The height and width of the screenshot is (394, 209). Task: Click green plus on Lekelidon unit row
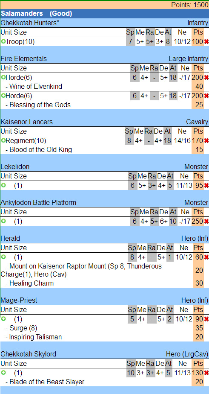[x=3, y=185]
